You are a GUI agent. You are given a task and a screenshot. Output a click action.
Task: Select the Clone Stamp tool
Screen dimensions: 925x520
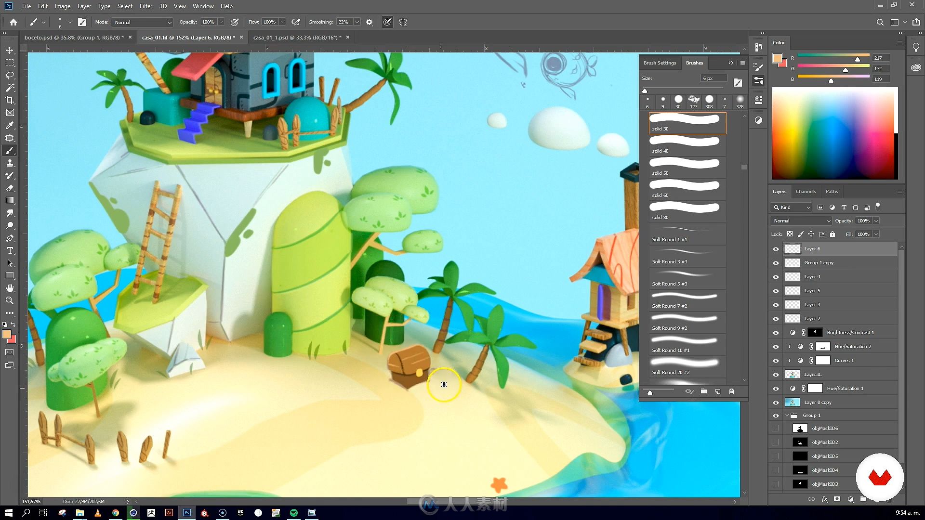(x=9, y=163)
